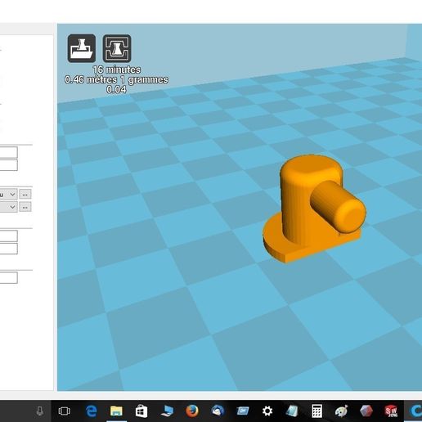Open Paint from the taskbar palette icon
This screenshot has height=422, width=422.
(341, 411)
